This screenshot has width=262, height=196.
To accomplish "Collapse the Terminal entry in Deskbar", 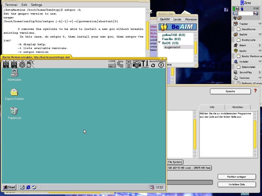I will [260, 78].
